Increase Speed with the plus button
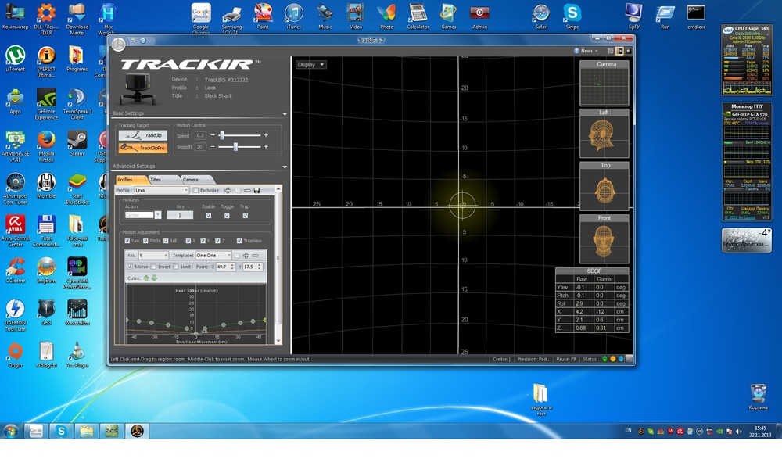 [x=266, y=135]
